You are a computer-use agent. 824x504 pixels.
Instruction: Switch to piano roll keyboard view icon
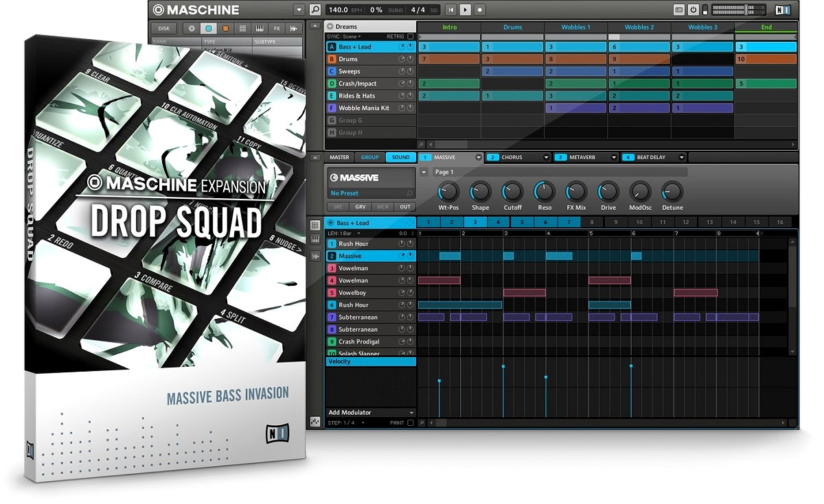(315, 240)
